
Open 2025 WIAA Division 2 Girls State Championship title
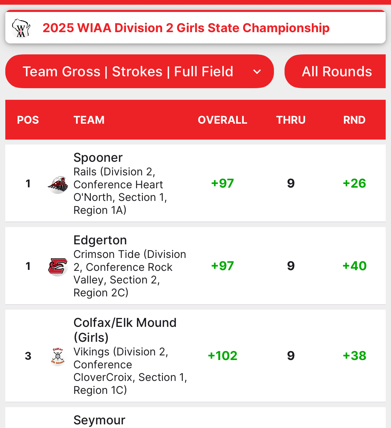[x=186, y=28]
